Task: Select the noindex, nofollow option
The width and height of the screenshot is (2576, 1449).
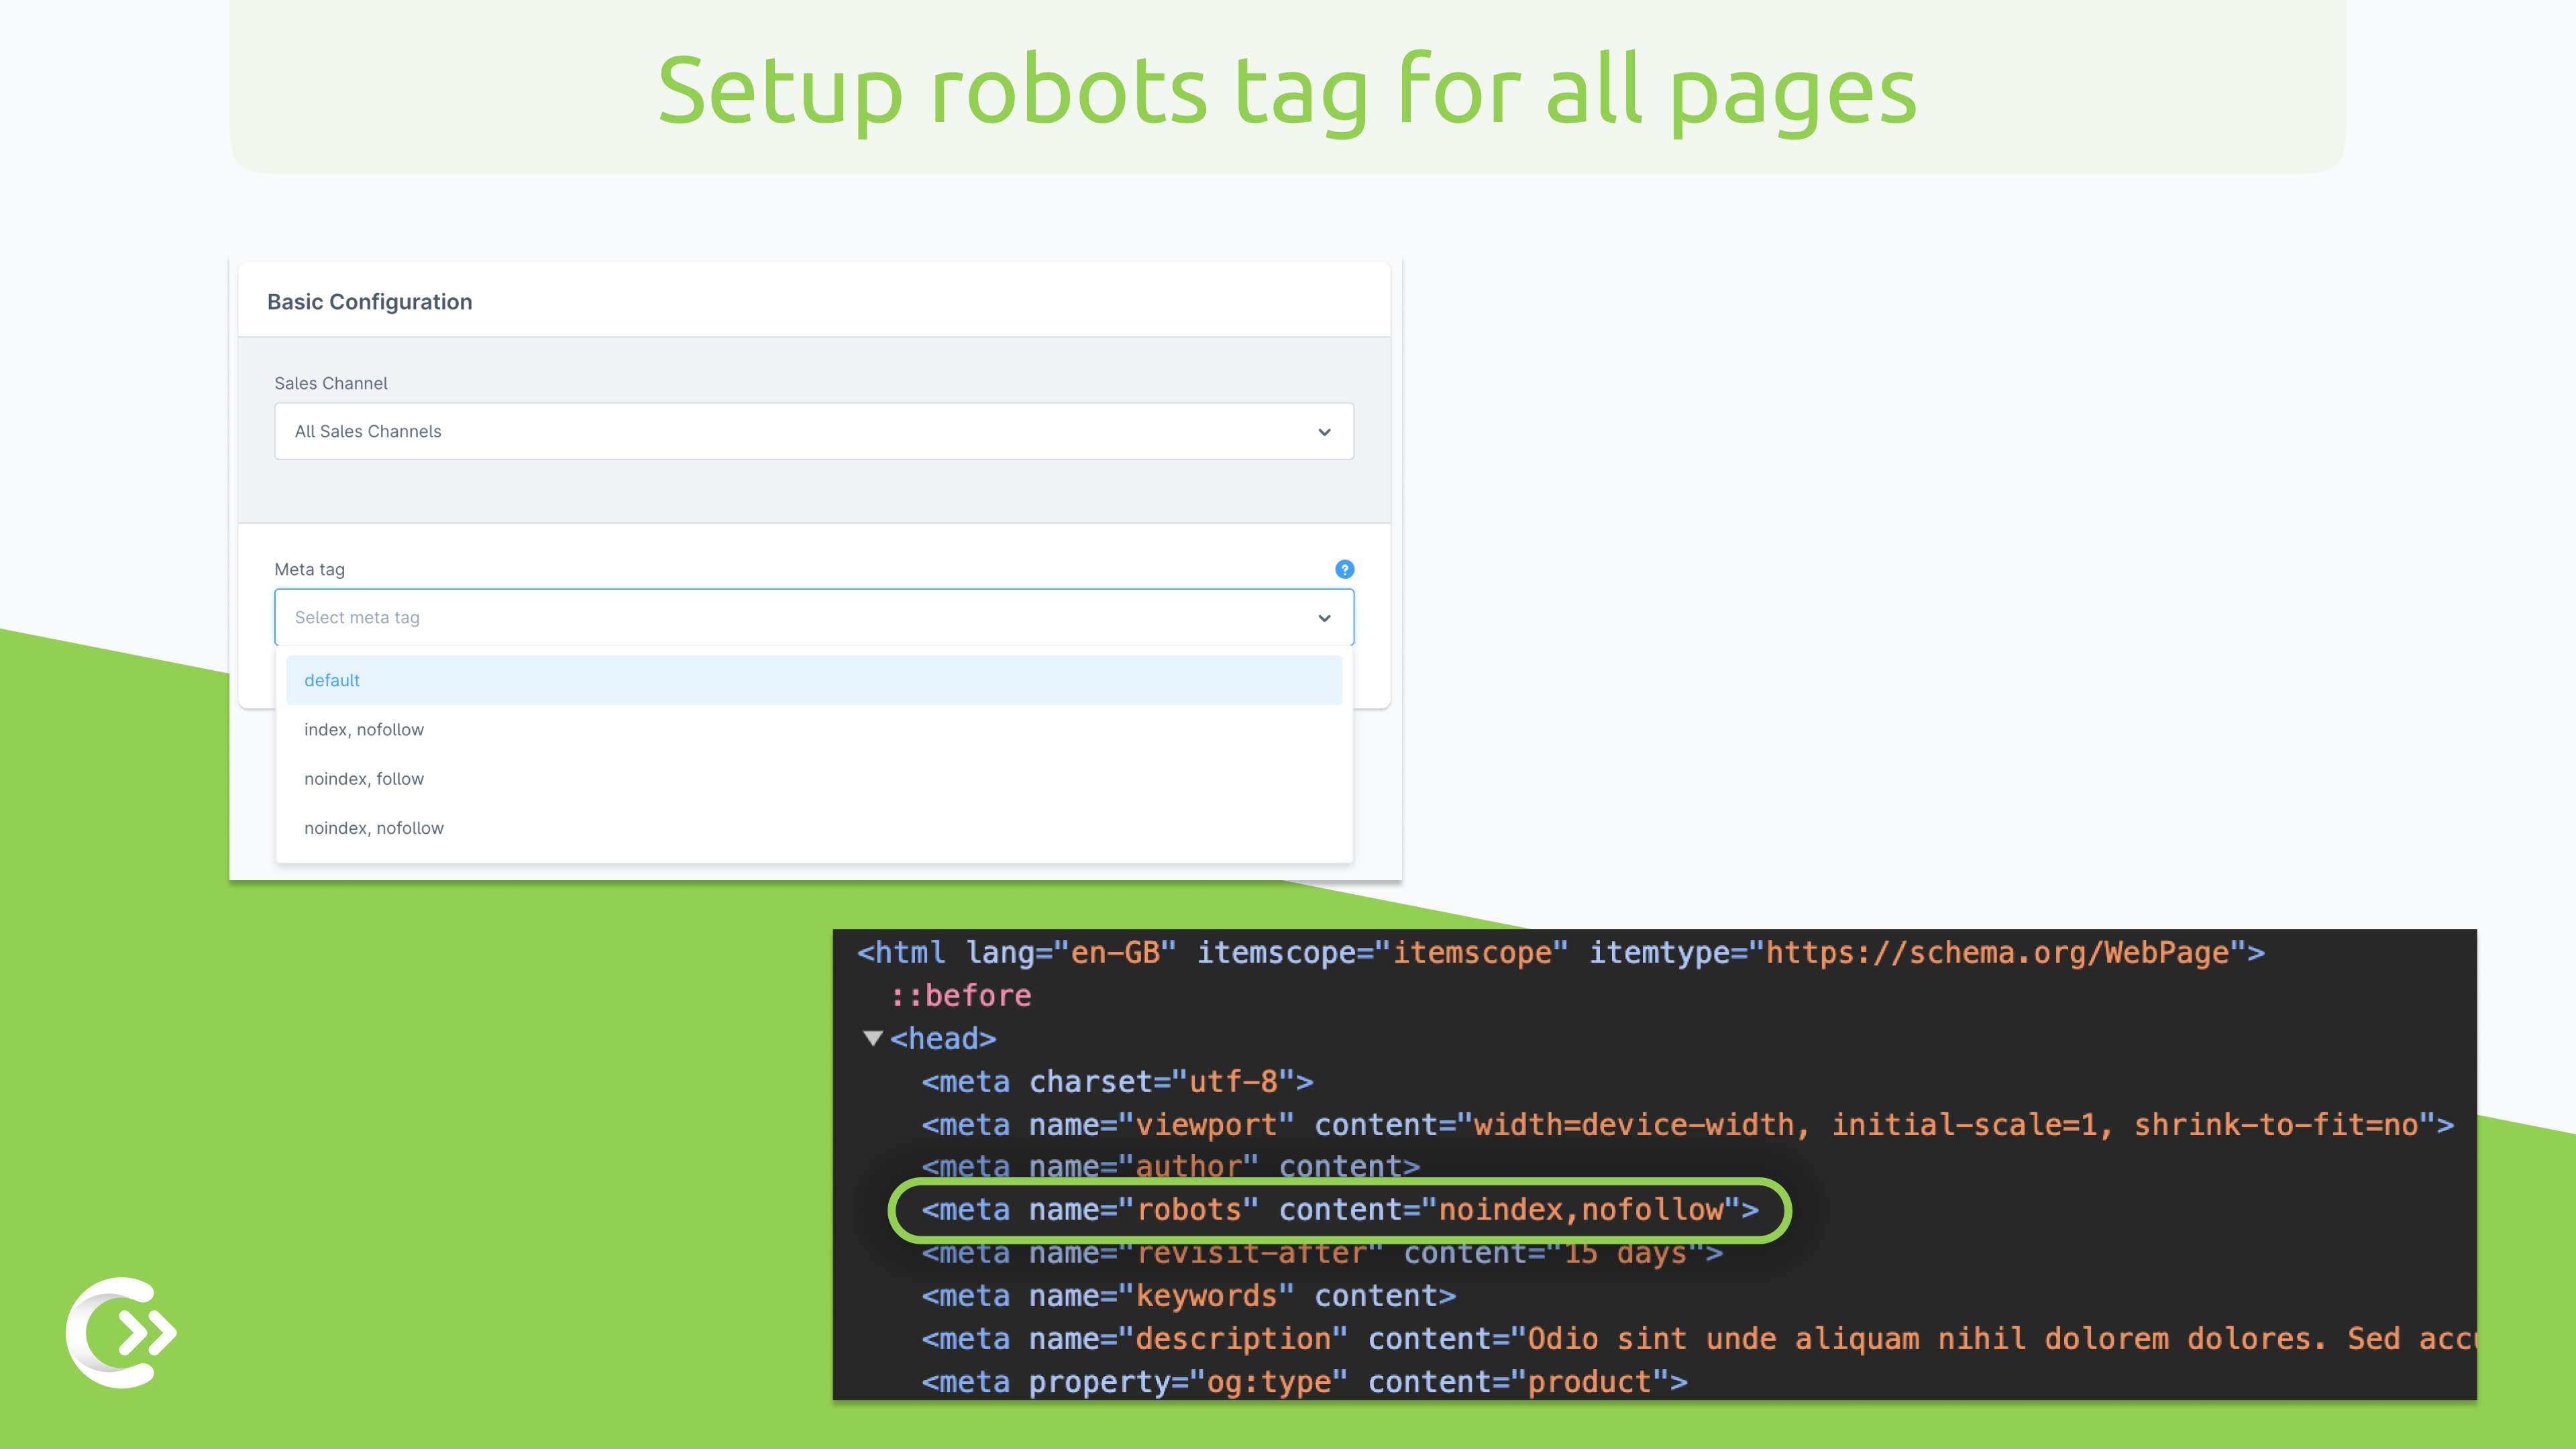Action: (x=814, y=827)
